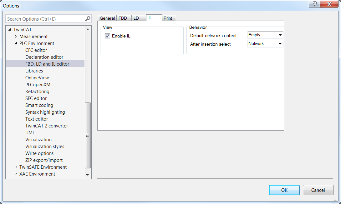Select Text editor in the tree
Viewport: 341px width, 204px height.
[37, 119]
